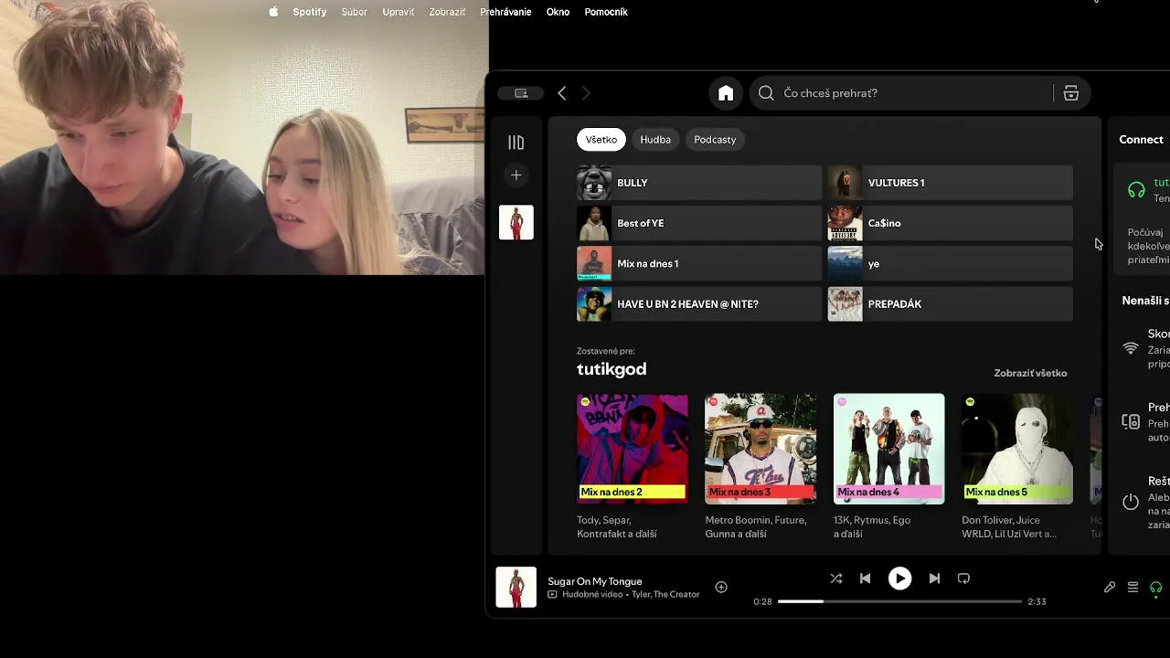1170x658 pixels.
Task: Open the Okno menu
Action: 558,12
